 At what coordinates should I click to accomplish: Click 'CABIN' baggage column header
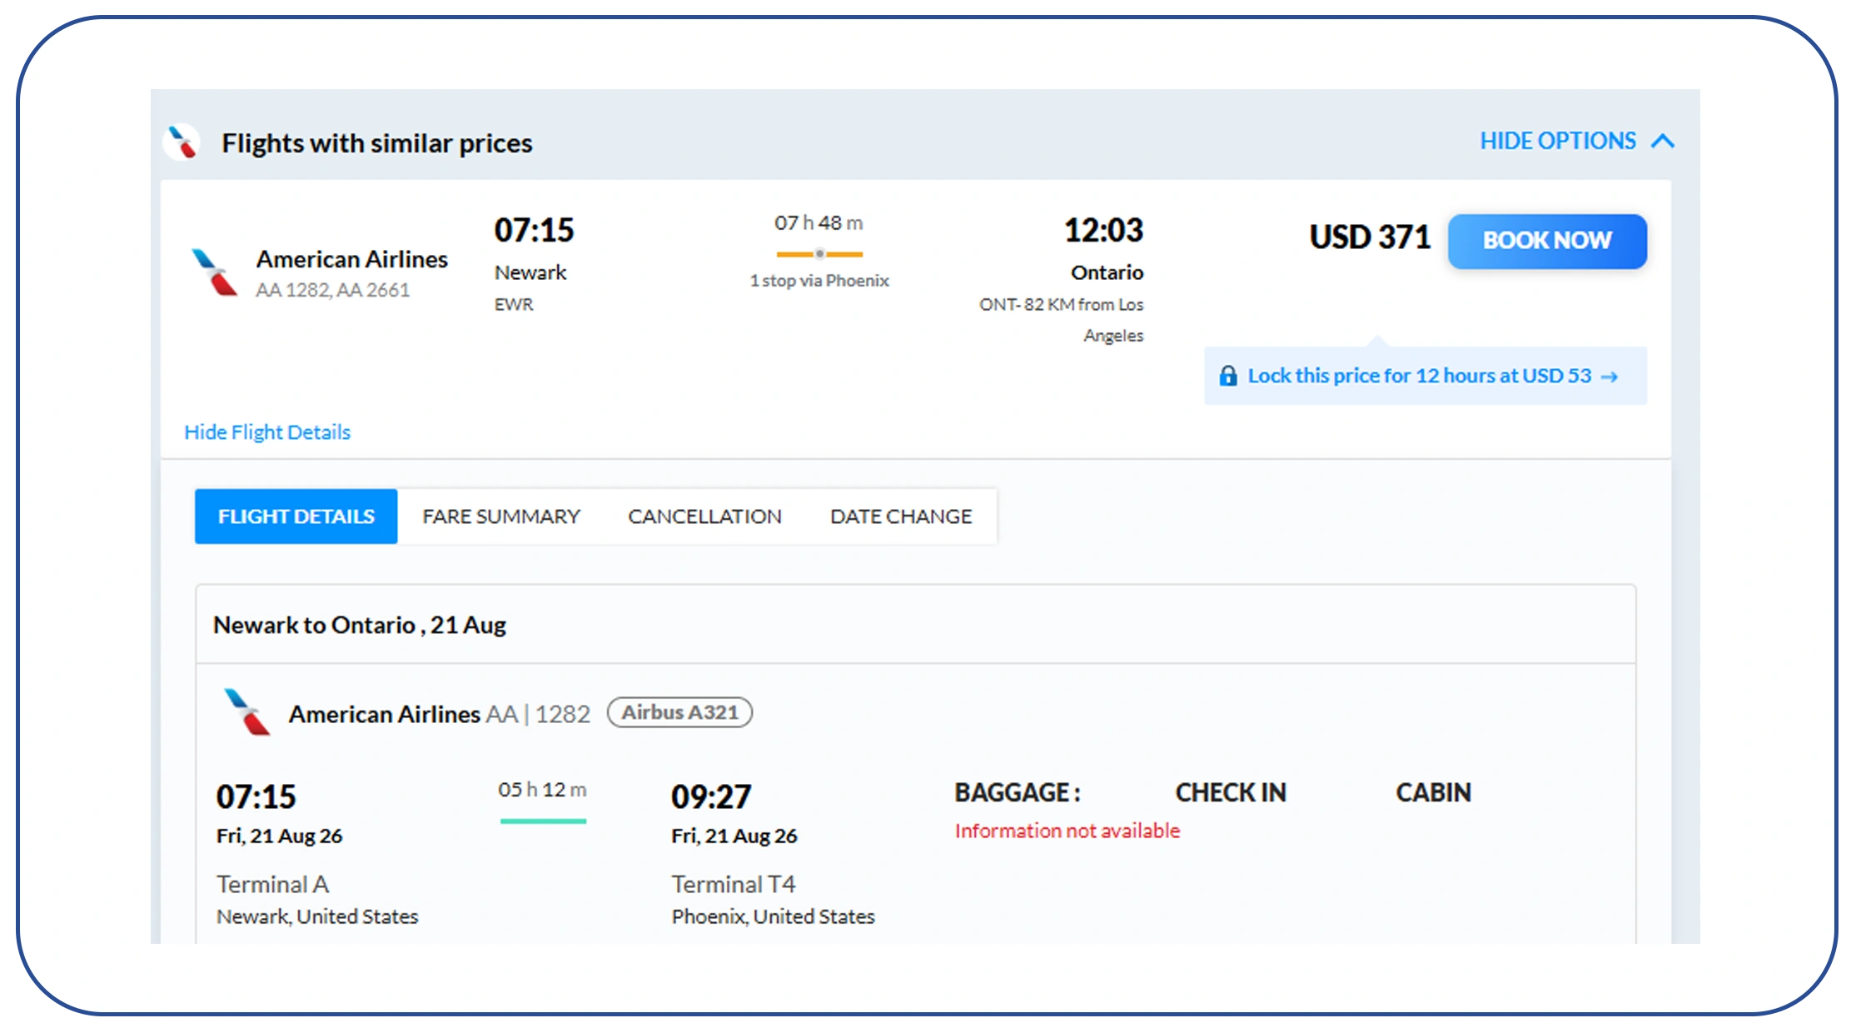(x=1433, y=792)
